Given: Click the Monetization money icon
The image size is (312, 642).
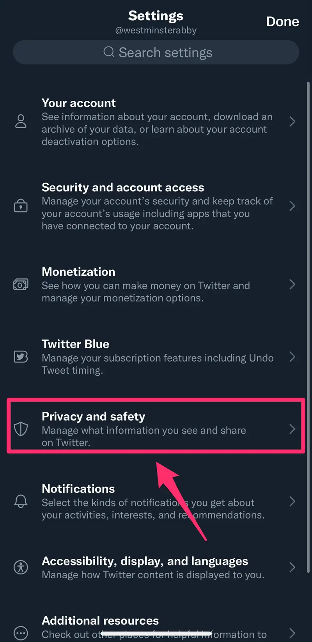Looking at the screenshot, I should [x=21, y=284].
